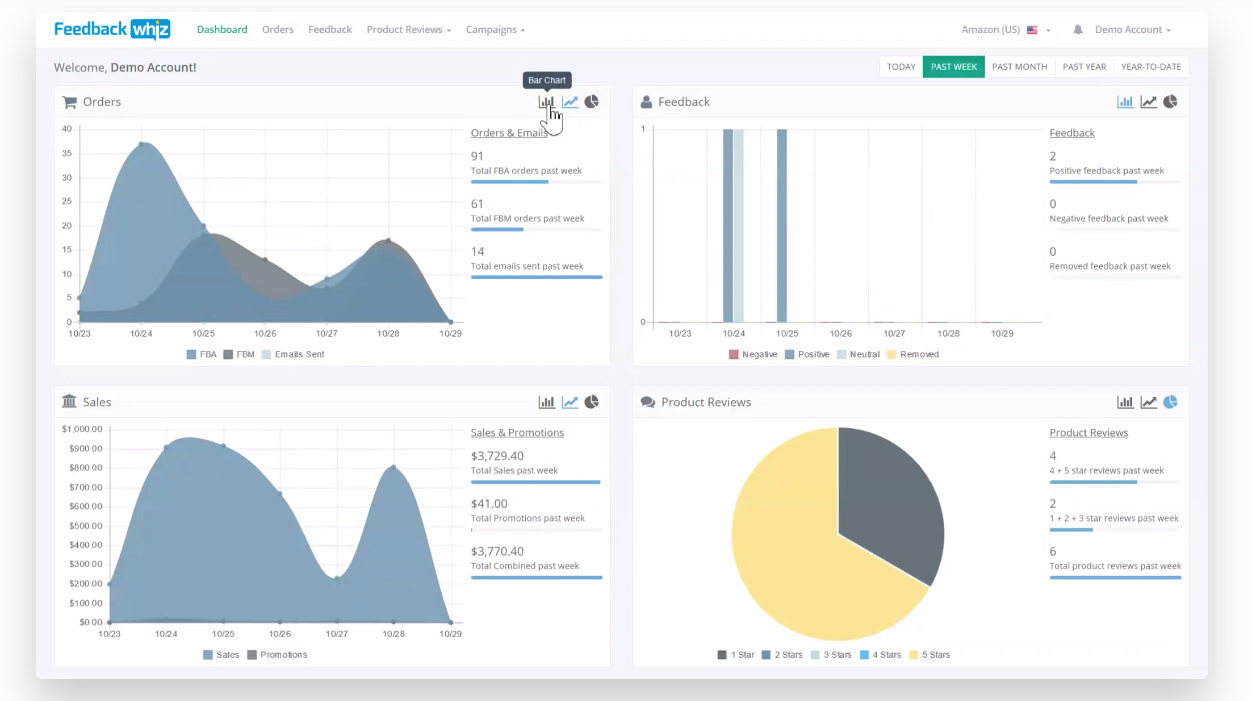The image size is (1253, 701).
Task: Select the PAST MONTH time range
Action: click(1019, 67)
